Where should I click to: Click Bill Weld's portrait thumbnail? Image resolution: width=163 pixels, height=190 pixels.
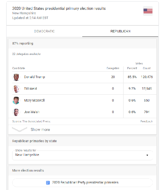point(16,89)
